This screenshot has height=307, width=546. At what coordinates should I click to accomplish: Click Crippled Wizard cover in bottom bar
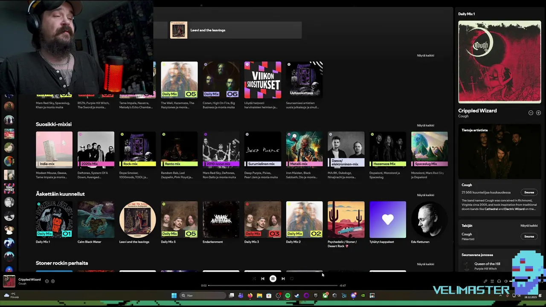[x=9, y=281]
